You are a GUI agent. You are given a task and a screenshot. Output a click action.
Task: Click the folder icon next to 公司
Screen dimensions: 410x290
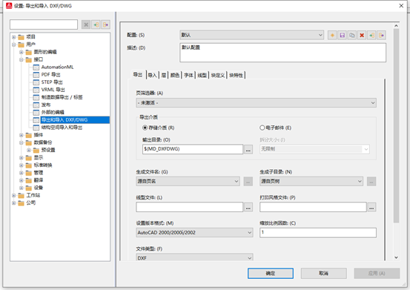pyautogui.click(x=21, y=203)
